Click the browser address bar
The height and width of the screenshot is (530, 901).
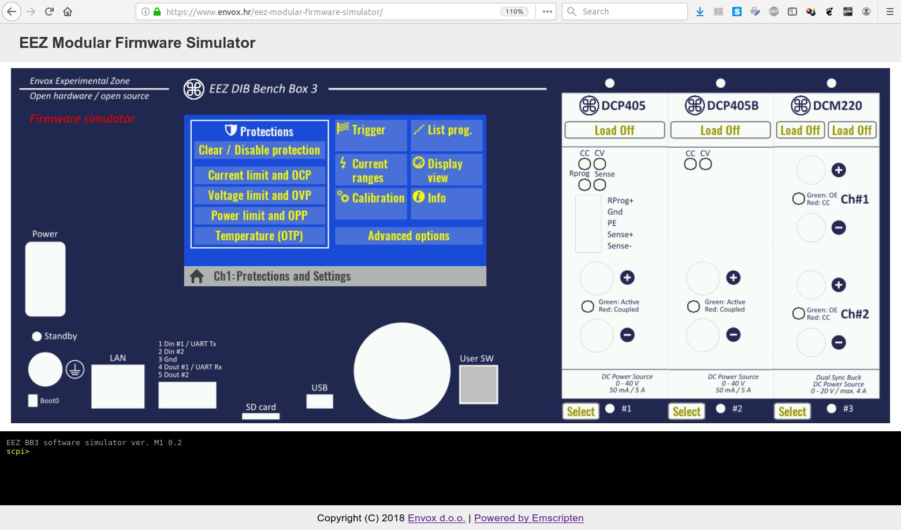pos(329,12)
